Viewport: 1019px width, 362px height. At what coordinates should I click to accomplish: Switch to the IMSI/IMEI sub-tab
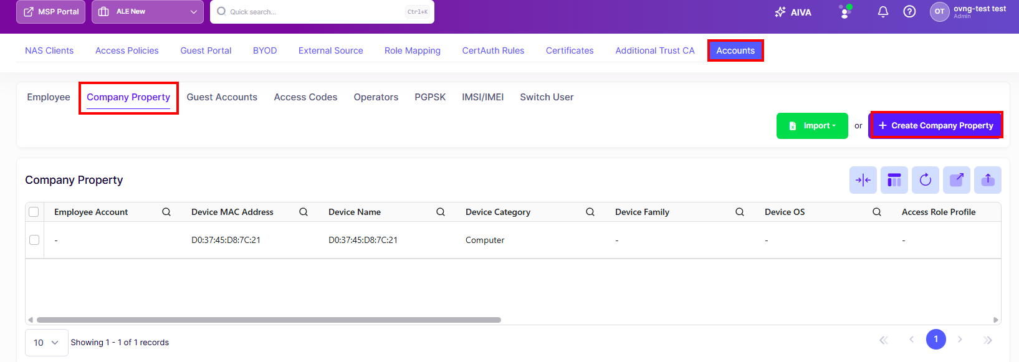coord(482,97)
